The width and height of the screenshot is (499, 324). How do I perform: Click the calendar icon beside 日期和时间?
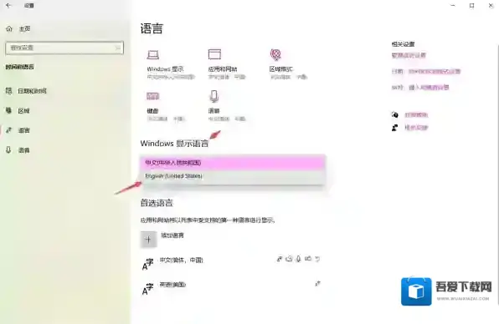(9, 91)
